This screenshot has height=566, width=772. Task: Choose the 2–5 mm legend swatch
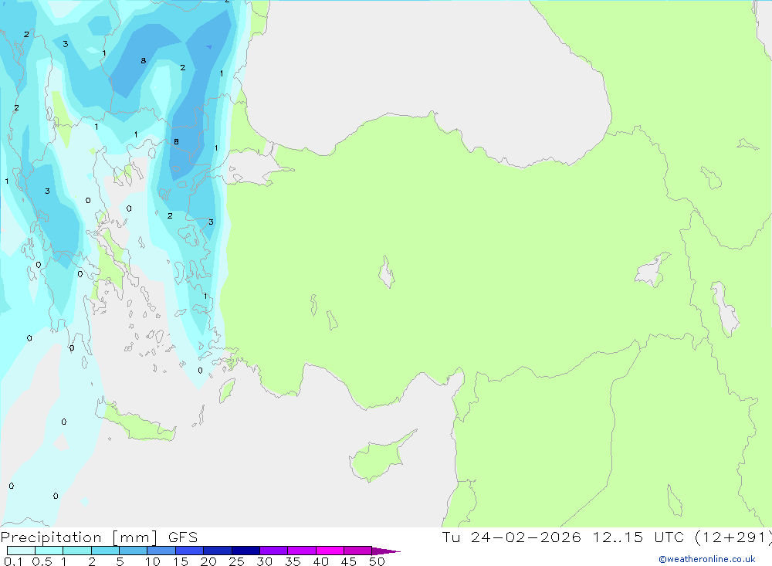click(105, 551)
